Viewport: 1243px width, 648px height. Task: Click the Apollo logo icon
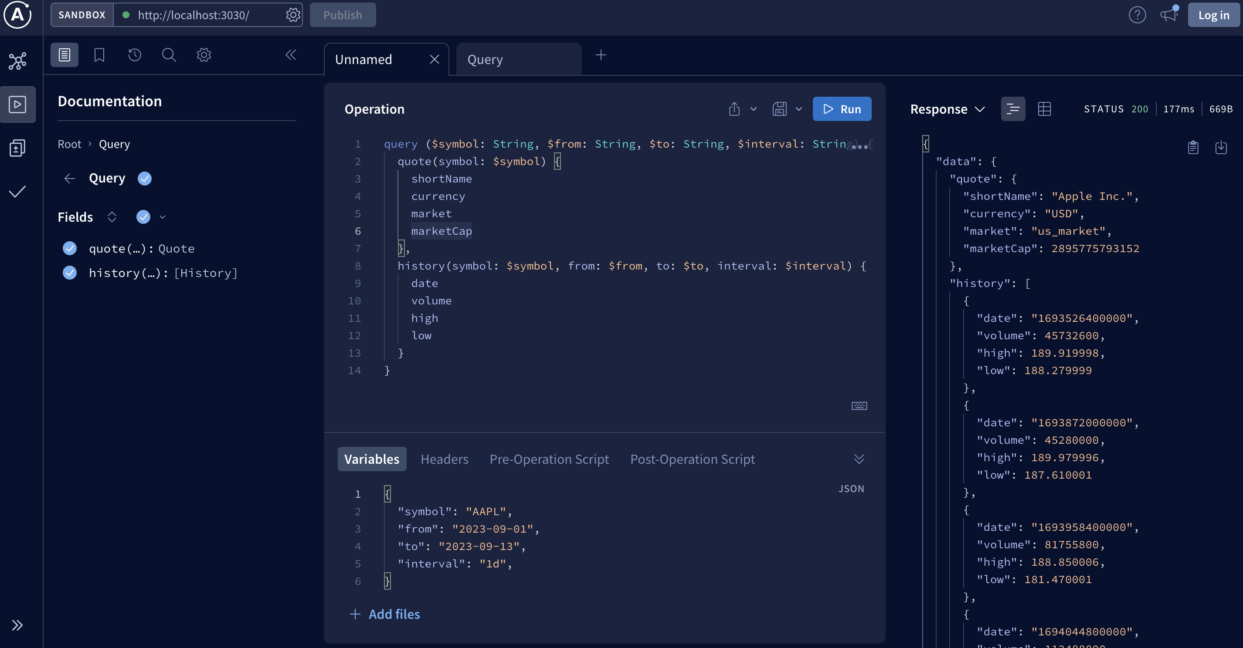(x=17, y=14)
